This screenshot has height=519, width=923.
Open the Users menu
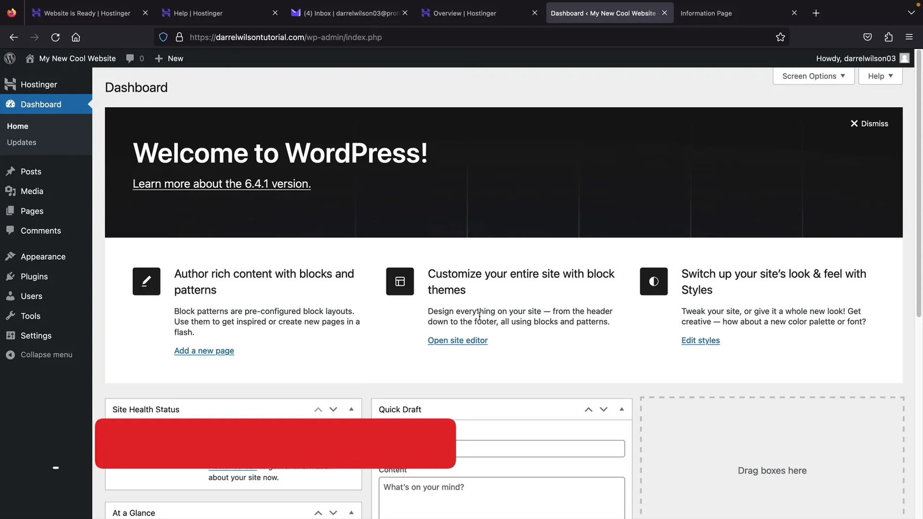[46, 296]
